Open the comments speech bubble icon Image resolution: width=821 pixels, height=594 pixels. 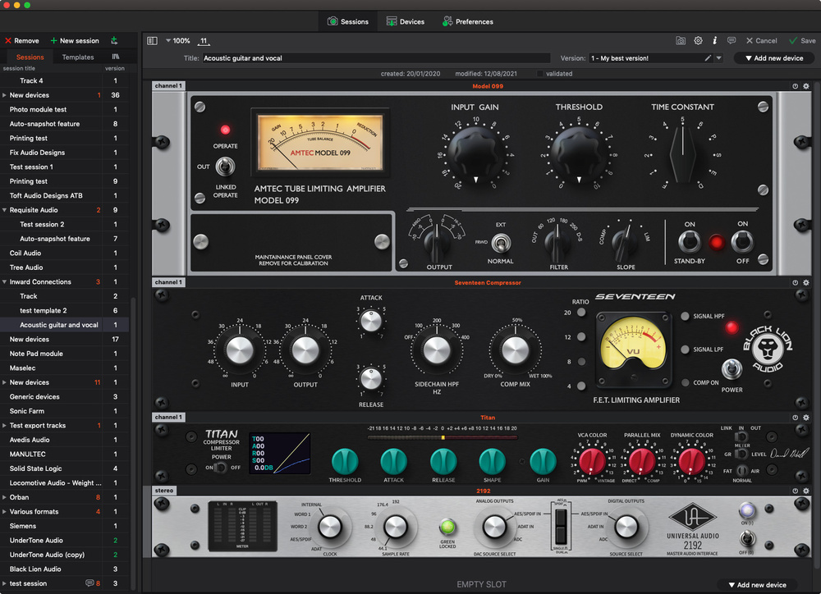732,40
